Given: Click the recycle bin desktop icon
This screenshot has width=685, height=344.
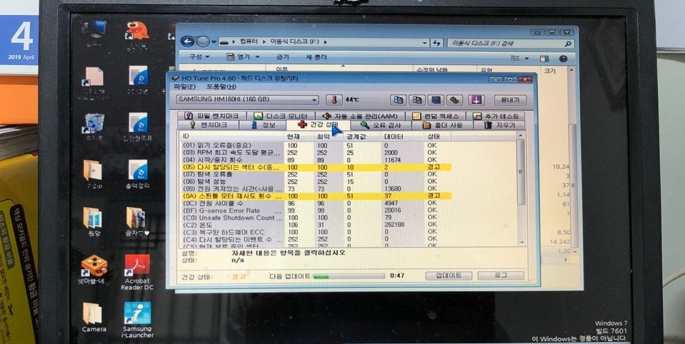Looking at the screenshot, I should (x=94, y=126).
